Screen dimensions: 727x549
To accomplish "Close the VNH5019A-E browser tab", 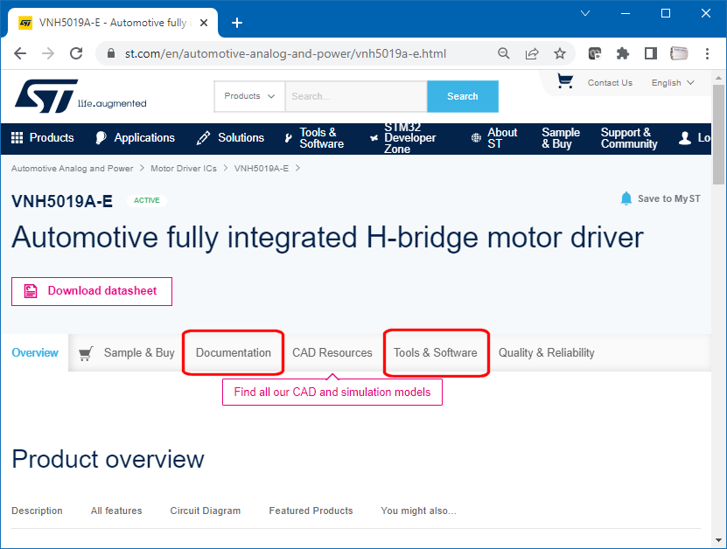I will click(204, 23).
